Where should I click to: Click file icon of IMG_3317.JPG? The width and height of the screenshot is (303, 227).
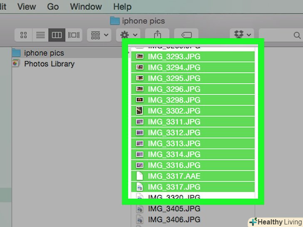139,187
